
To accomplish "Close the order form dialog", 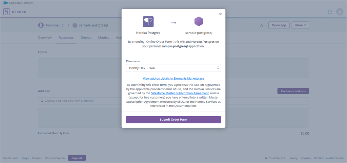I will pos(220,14).
